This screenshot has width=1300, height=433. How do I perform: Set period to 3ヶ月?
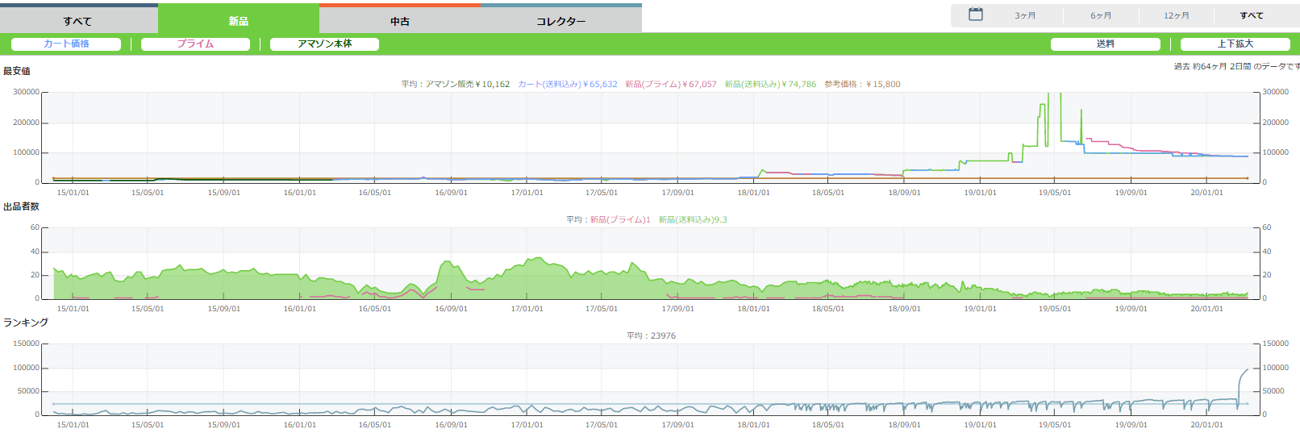click(x=1025, y=15)
